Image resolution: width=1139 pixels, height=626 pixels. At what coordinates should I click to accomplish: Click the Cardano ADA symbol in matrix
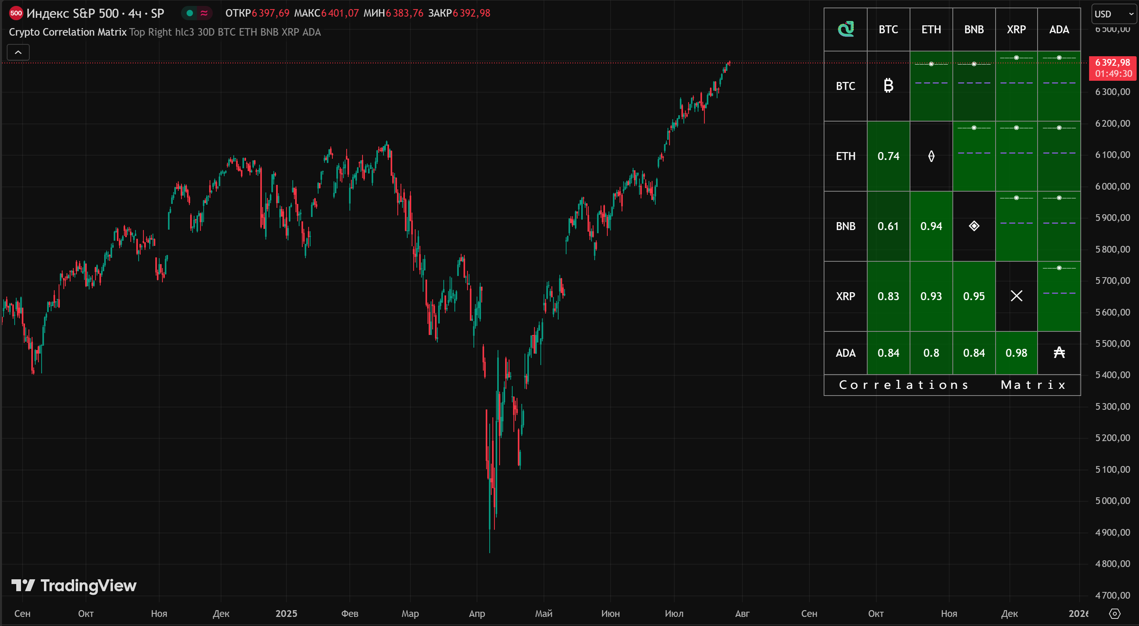coord(1059,352)
